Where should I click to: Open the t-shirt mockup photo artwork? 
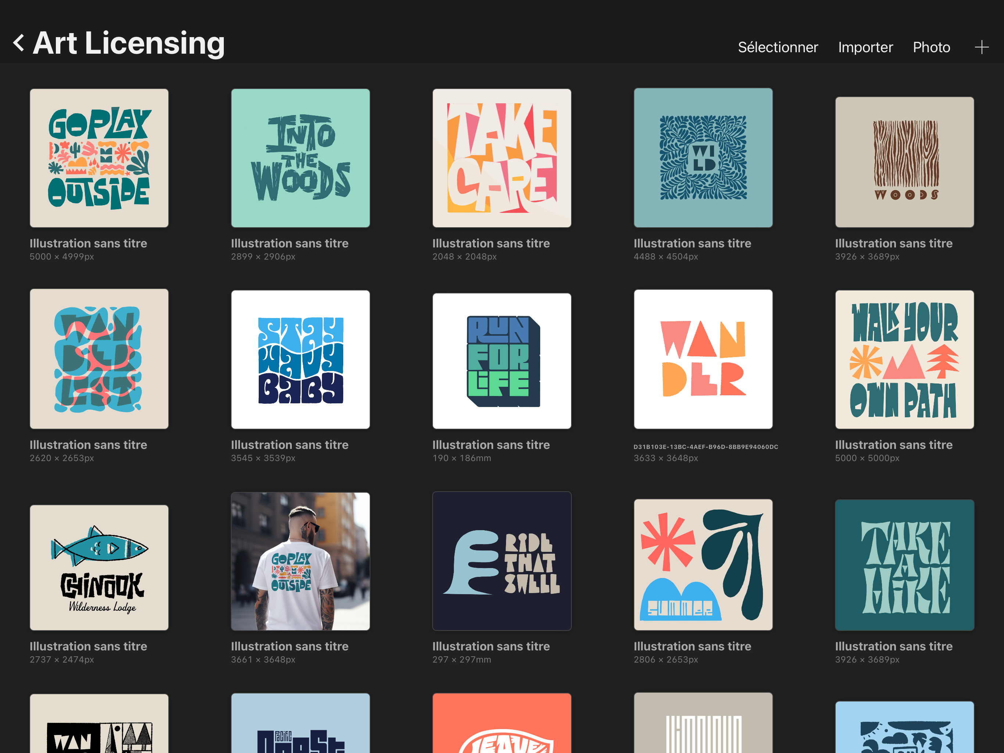(301, 561)
